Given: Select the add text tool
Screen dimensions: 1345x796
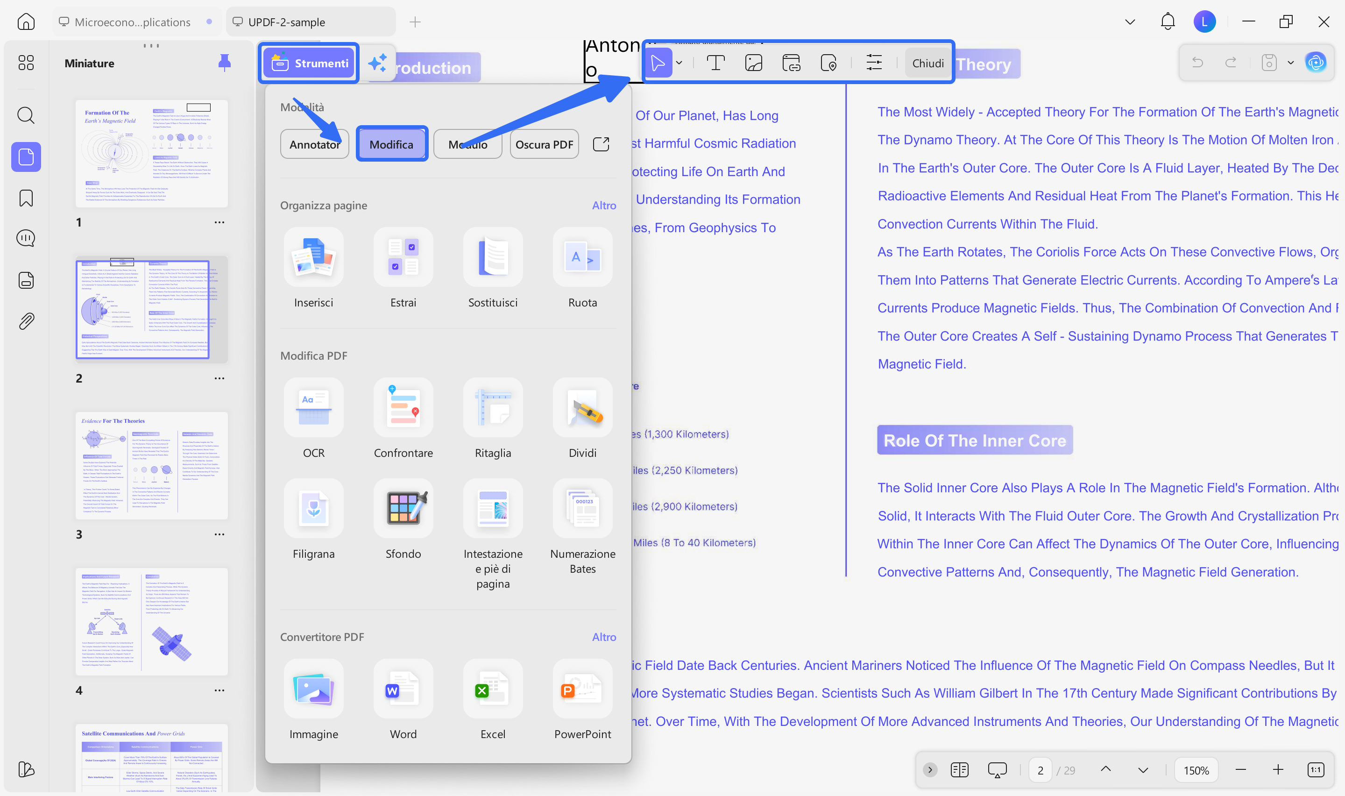Looking at the screenshot, I should click(715, 63).
